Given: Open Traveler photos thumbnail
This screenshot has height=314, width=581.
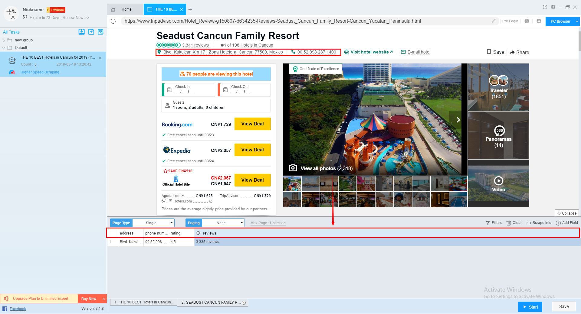Looking at the screenshot, I should 498,87.
